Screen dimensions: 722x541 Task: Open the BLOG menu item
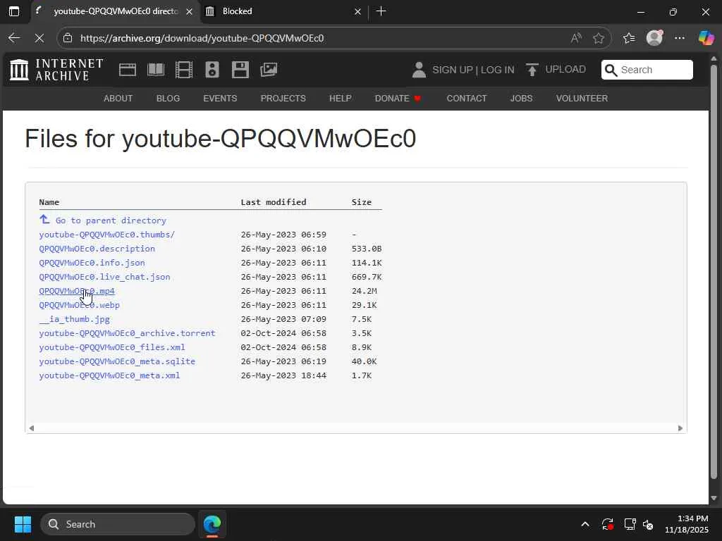click(168, 99)
